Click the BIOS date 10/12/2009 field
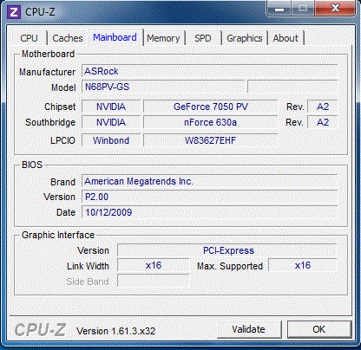 click(209, 212)
